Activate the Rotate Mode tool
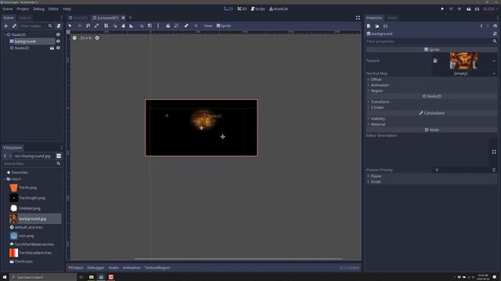This screenshot has width=501, height=281. [88, 26]
